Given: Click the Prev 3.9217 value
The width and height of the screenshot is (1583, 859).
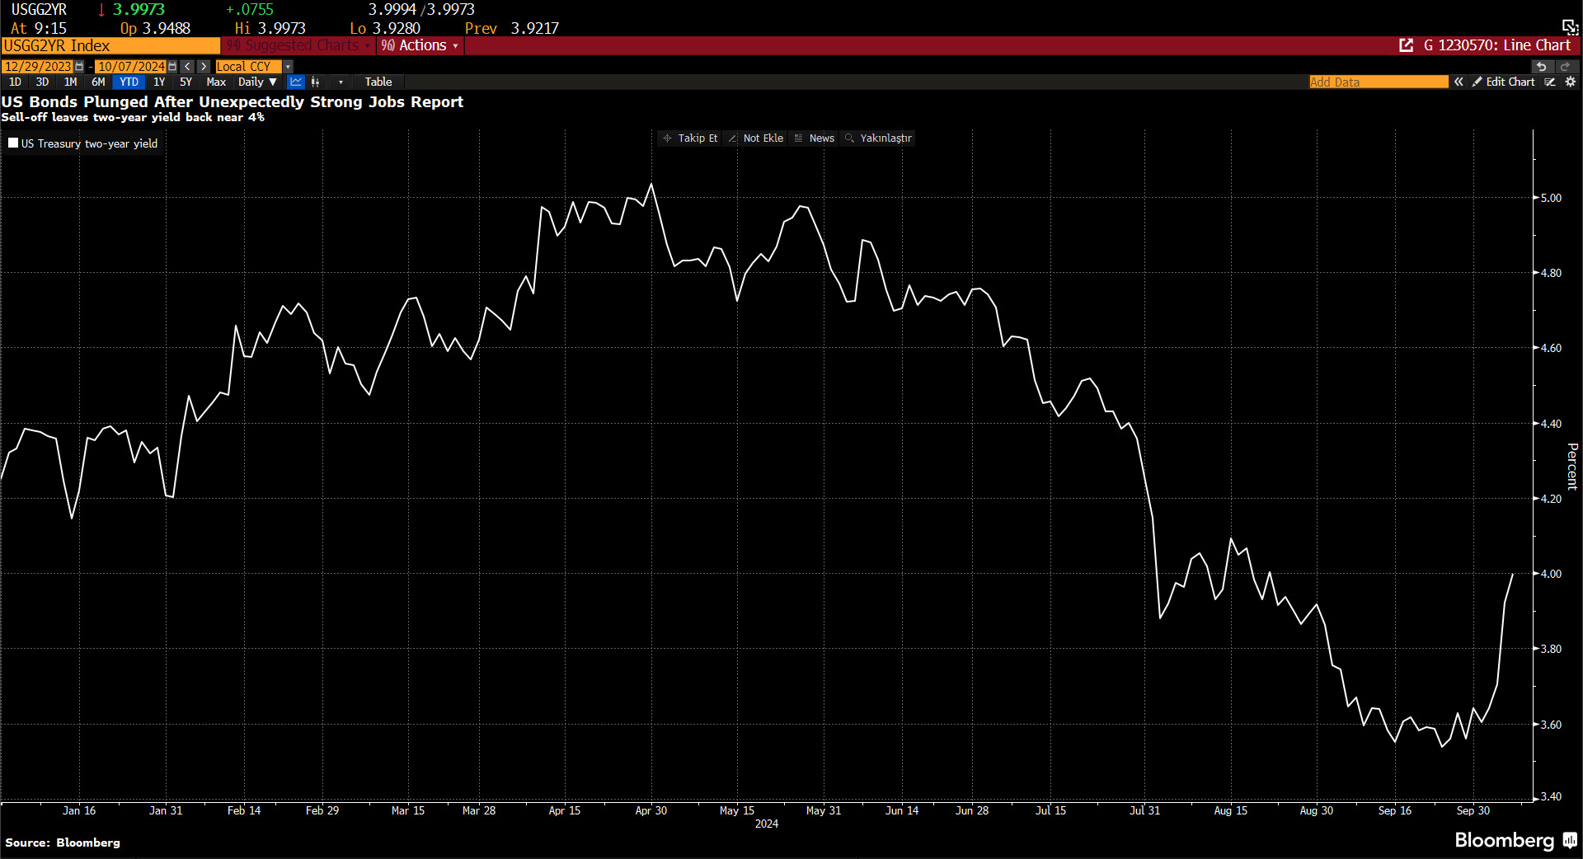Looking at the screenshot, I should pyautogui.click(x=511, y=28).
